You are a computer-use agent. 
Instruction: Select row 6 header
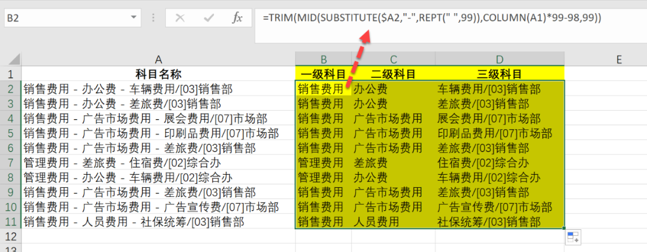click(x=11, y=148)
